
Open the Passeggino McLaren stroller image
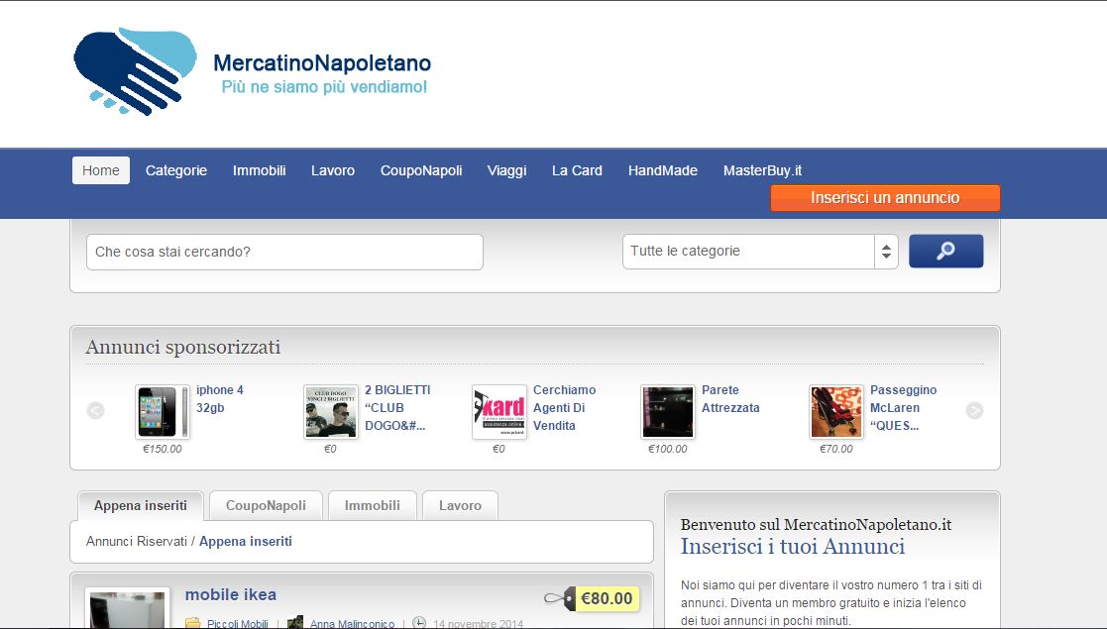click(836, 412)
